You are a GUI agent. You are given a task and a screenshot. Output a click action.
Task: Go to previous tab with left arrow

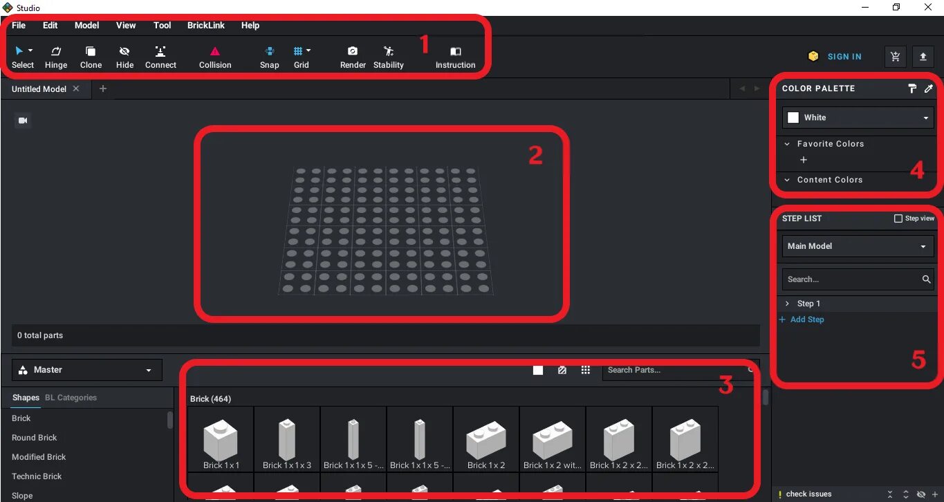742,89
